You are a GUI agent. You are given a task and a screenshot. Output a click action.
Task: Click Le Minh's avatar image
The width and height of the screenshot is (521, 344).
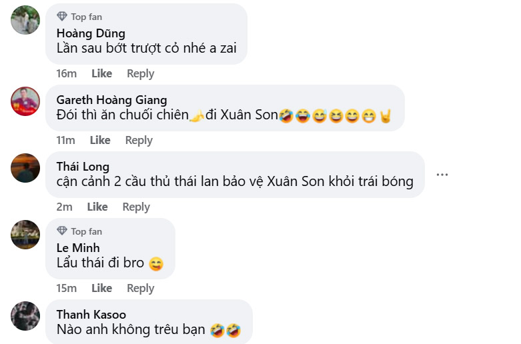tap(25, 235)
